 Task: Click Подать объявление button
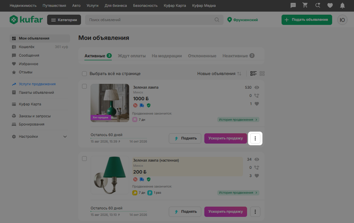(x=307, y=20)
